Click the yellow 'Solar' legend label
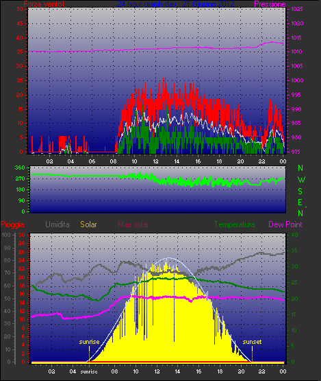The height and width of the screenshot is (381, 321). (88, 224)
